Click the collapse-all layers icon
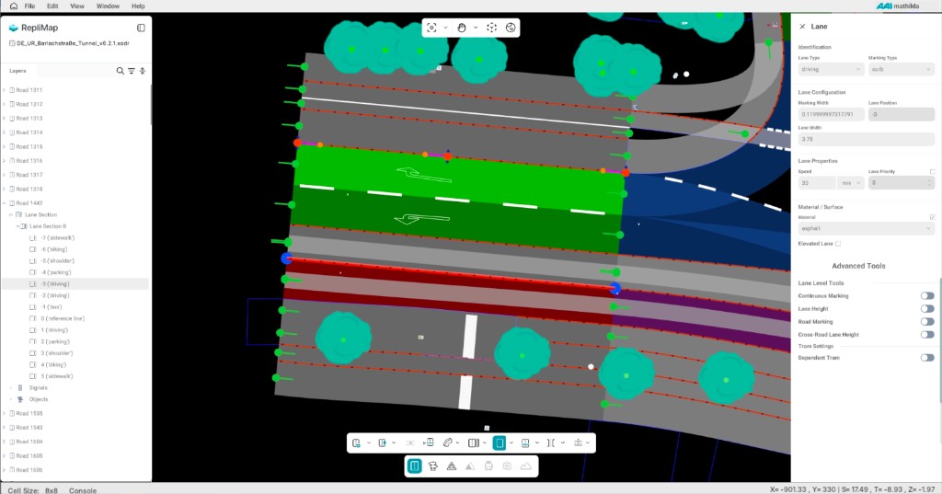The height and width of the screenshot is (494, 942). click(143, 71)
